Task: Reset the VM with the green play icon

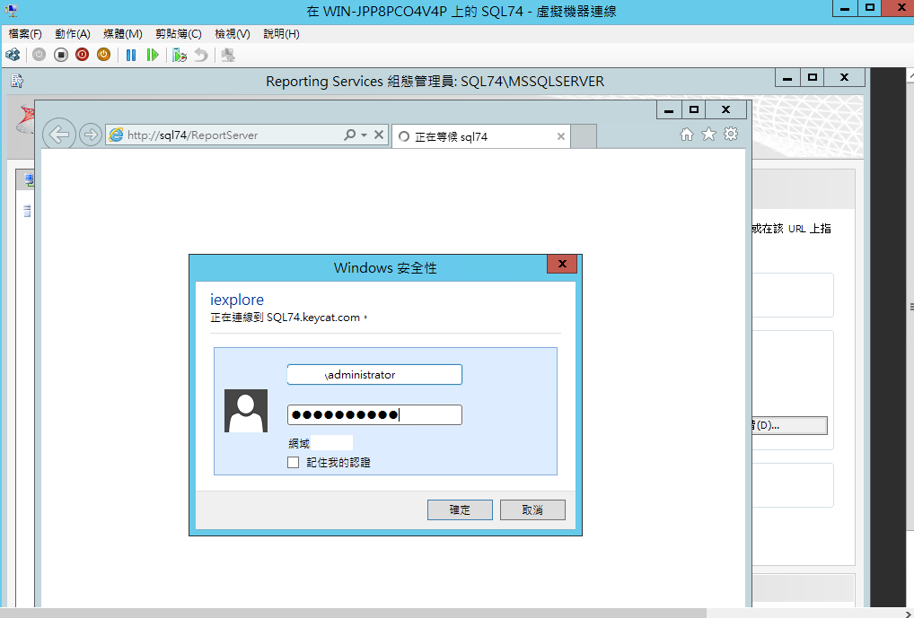Action: point(153,55)
